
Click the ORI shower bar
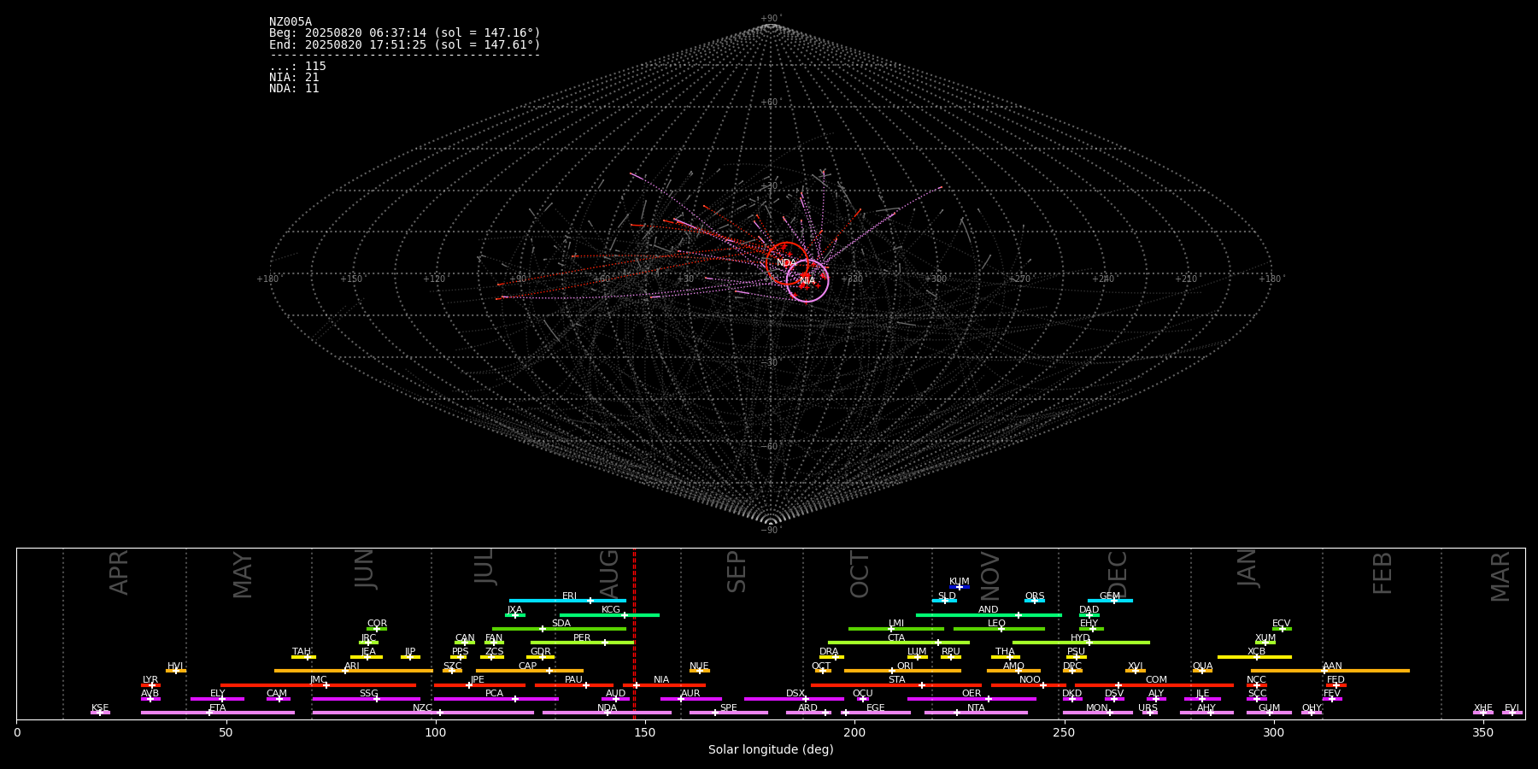[x=902, y=671]
